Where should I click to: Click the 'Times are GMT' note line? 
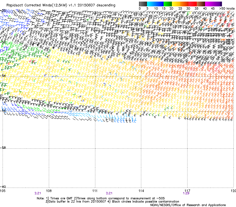click(101, 198)
